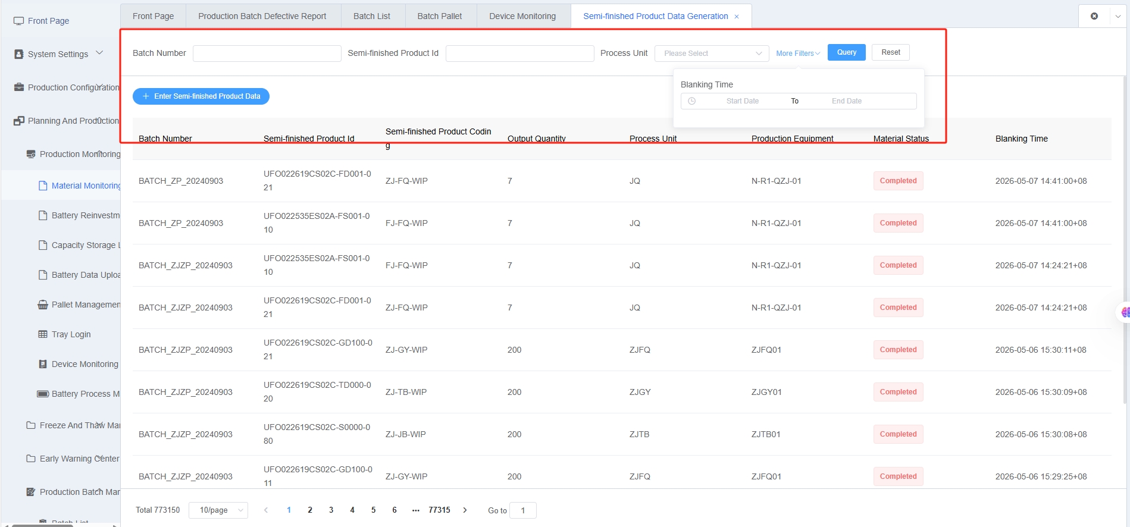
Task: Click the Material Monitoring document icon
Action: pos(43,186)
